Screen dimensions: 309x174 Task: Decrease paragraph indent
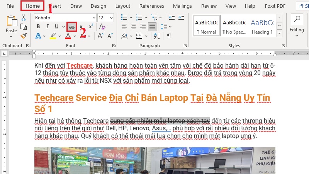(x=171, y=17)
